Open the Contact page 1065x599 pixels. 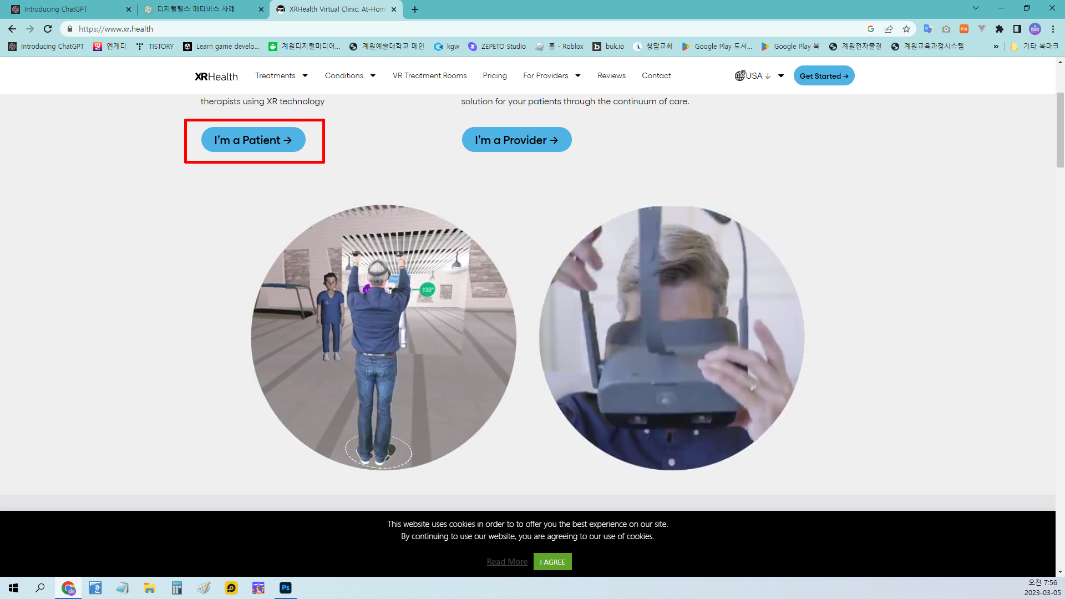656,75
